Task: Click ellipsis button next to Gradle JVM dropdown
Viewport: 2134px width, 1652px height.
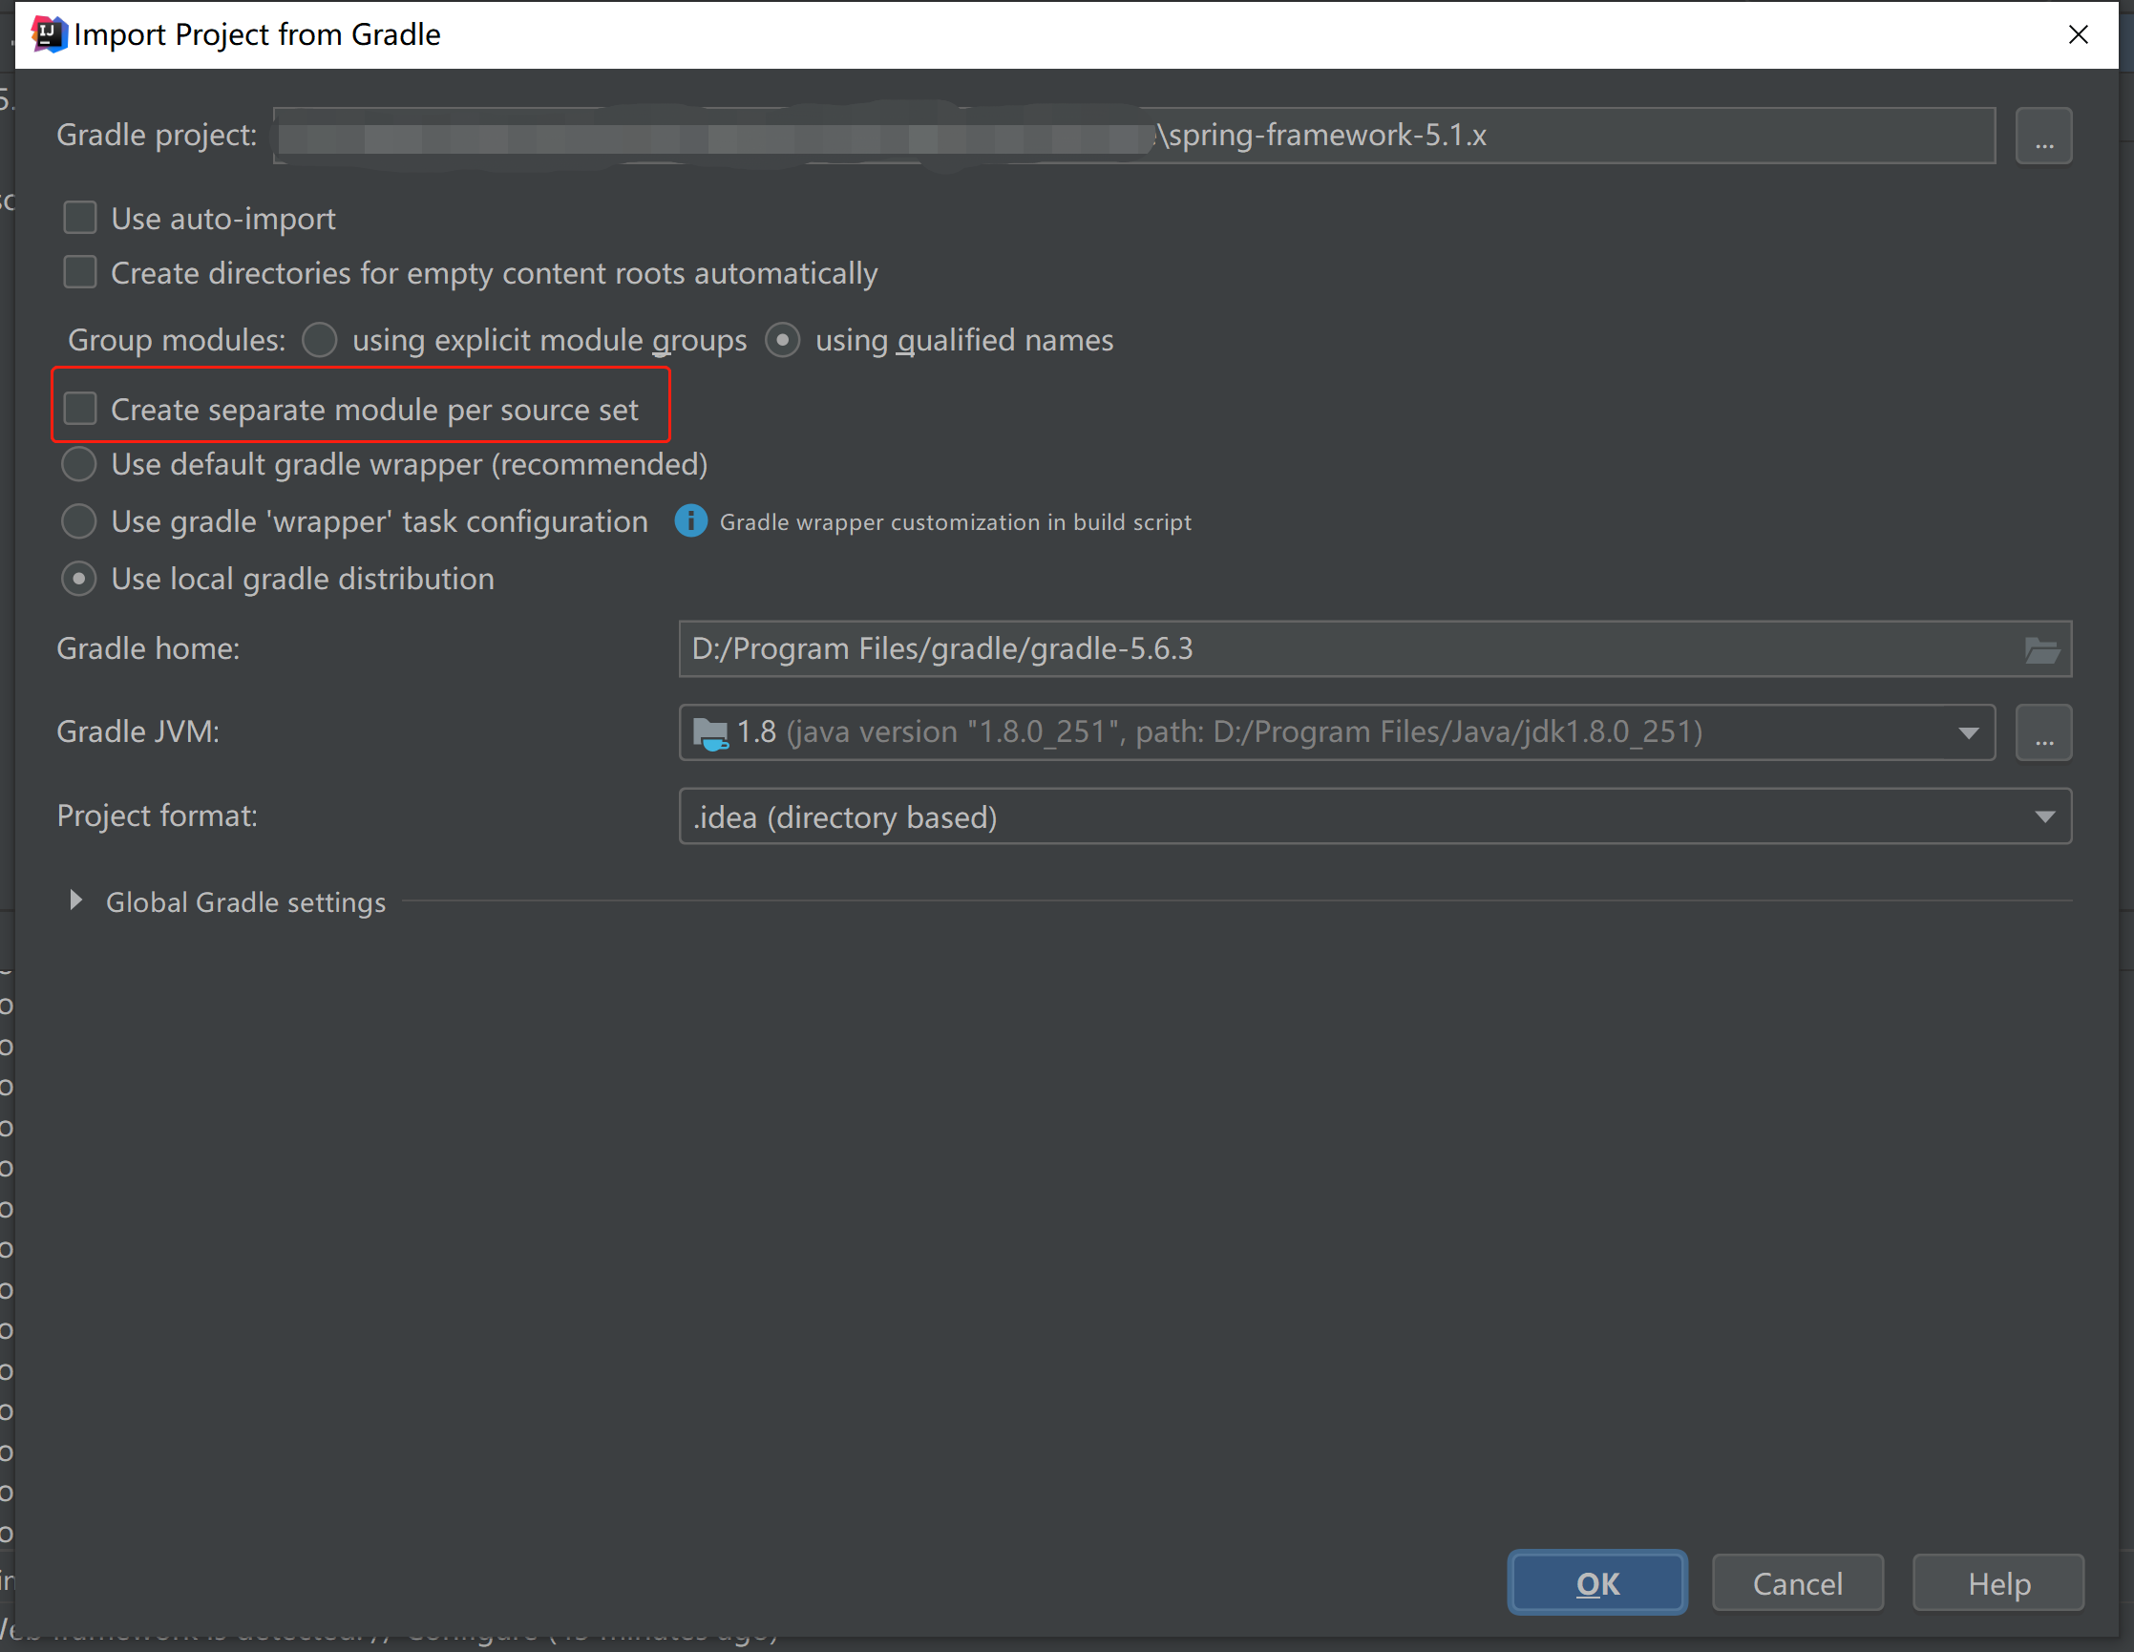Action: [x=2043, y=732]
